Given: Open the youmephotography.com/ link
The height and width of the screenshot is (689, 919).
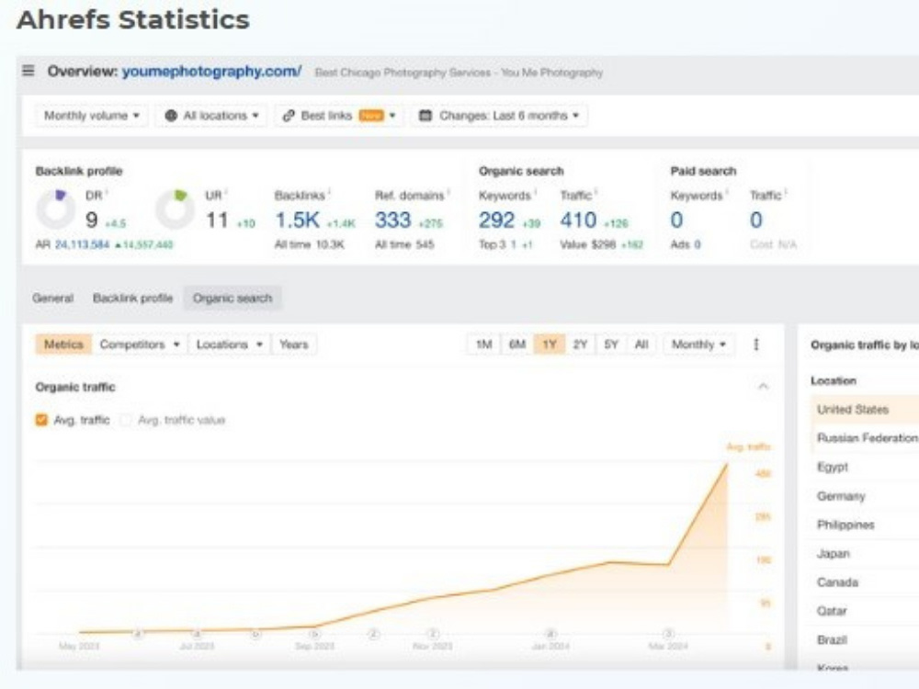Looking at the screenshot, I should tap(211, 72).
